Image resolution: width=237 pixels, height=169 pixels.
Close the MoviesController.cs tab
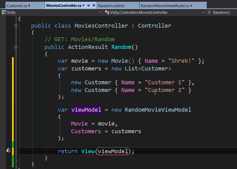[x=94, y=6]
